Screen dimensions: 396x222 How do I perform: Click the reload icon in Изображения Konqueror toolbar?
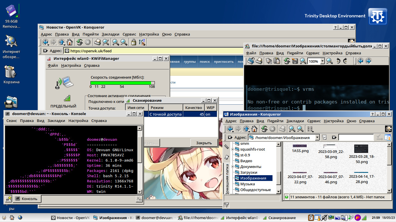(264, 129)
